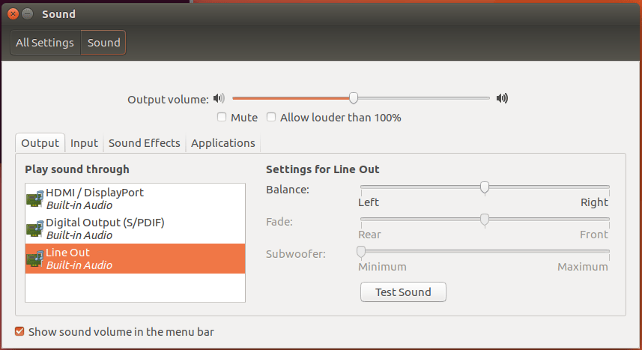Click the low volume speaker icon
The width and height of the screenshot is (642, 350).
[x=219, y=98]
